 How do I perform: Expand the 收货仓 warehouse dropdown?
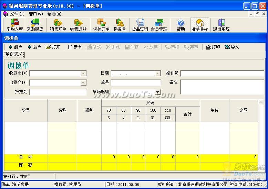(83, 74)
